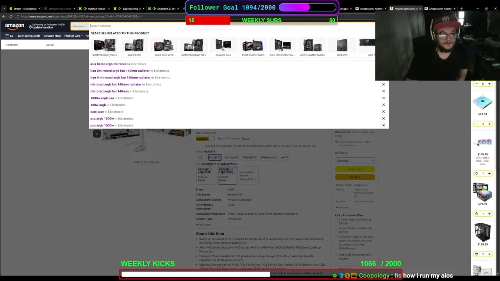
Task: Open the 'board b650' related search thumbnail
Action: 134,47
